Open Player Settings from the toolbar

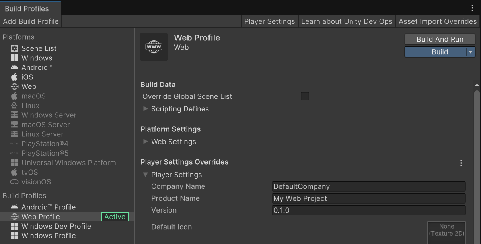pos(270,21)
